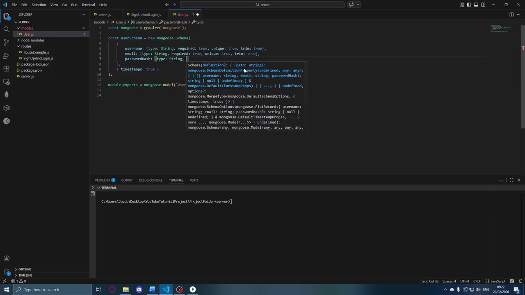This screenshot has width=525, height=295.
Task: Open the Copilot status icon in status bar
Action: coord(512,281)
